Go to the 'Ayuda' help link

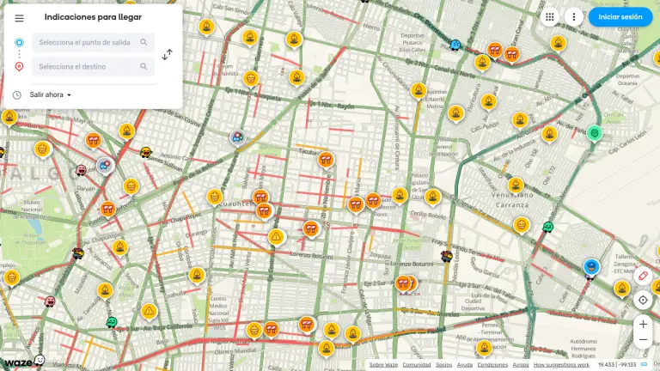[x=464, y=365]
